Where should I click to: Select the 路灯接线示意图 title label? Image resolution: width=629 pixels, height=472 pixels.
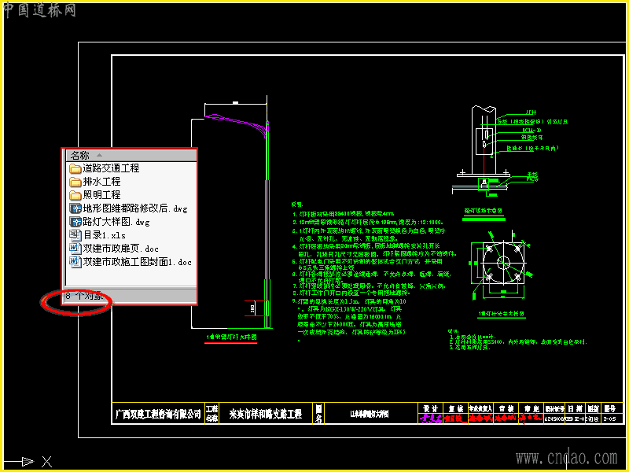pyautogui.click(x=483, y=211)
